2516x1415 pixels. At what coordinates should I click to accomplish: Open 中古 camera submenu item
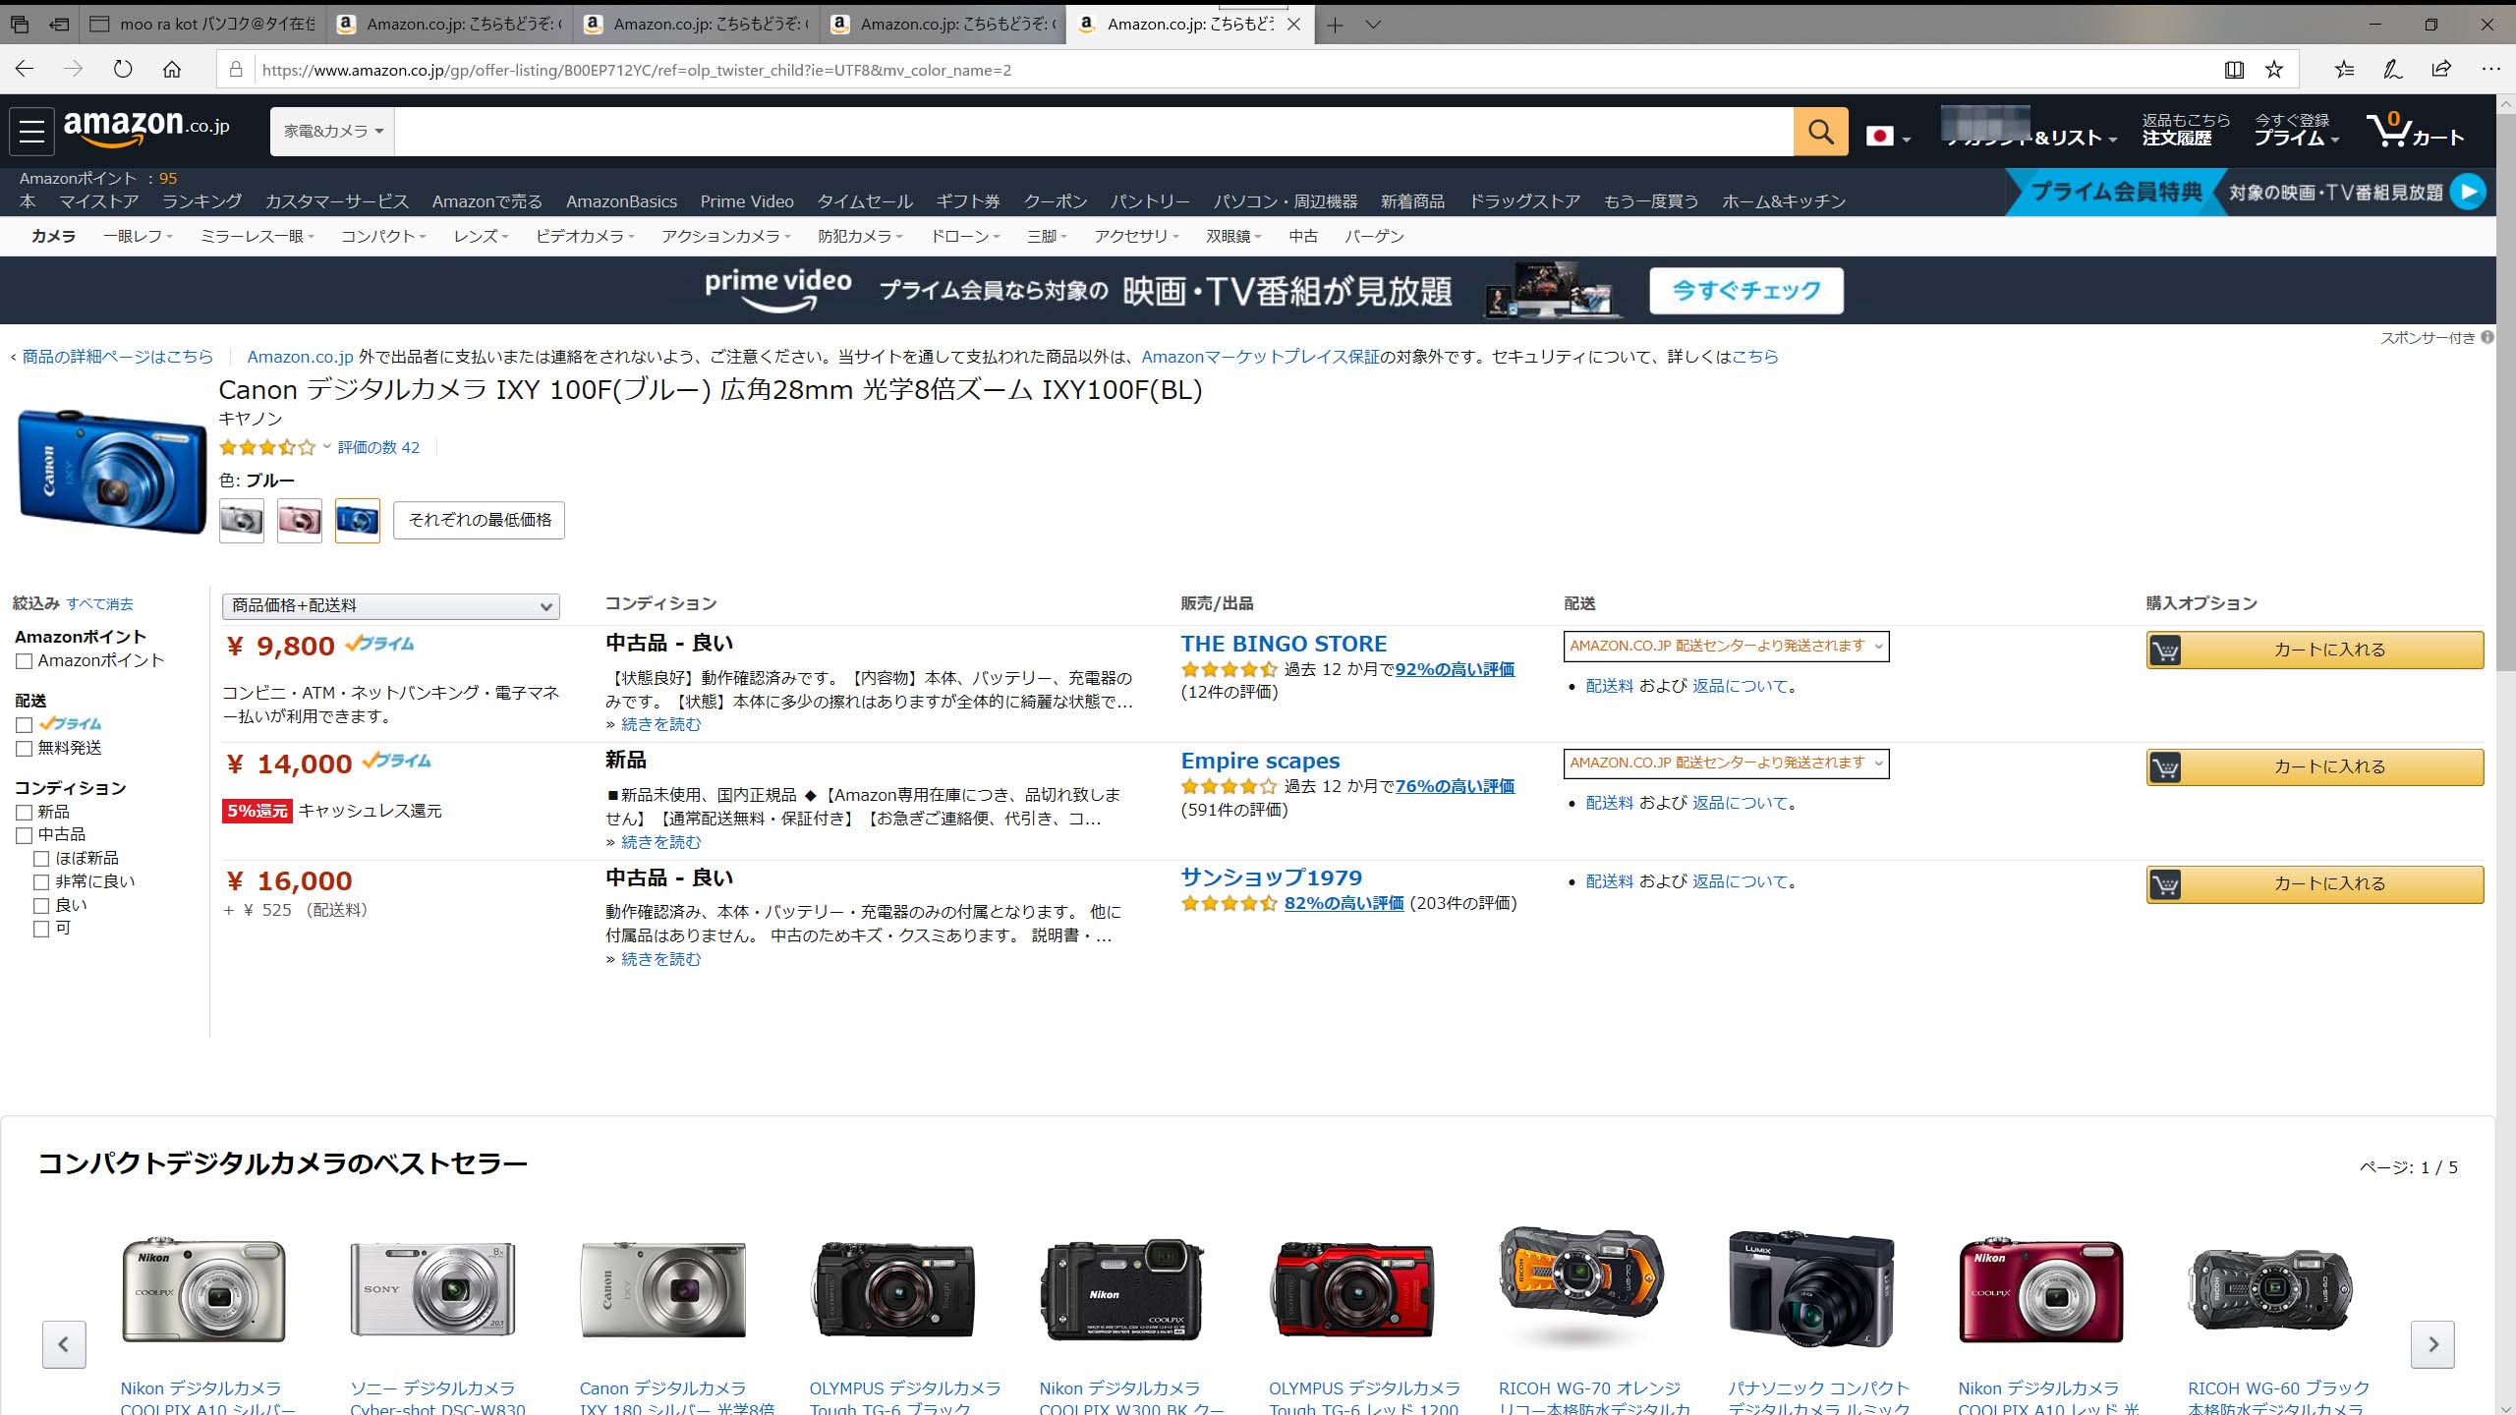coord(1303,237)
